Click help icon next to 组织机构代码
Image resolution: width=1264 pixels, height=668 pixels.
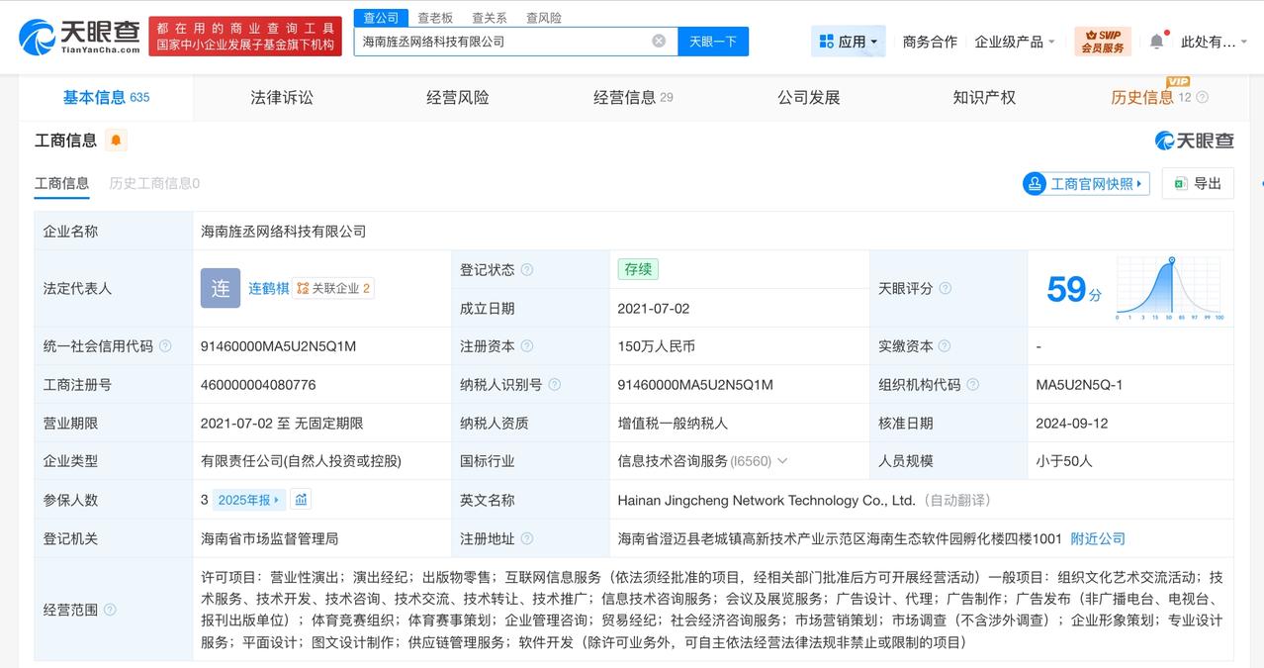click(x=973, y=385)
